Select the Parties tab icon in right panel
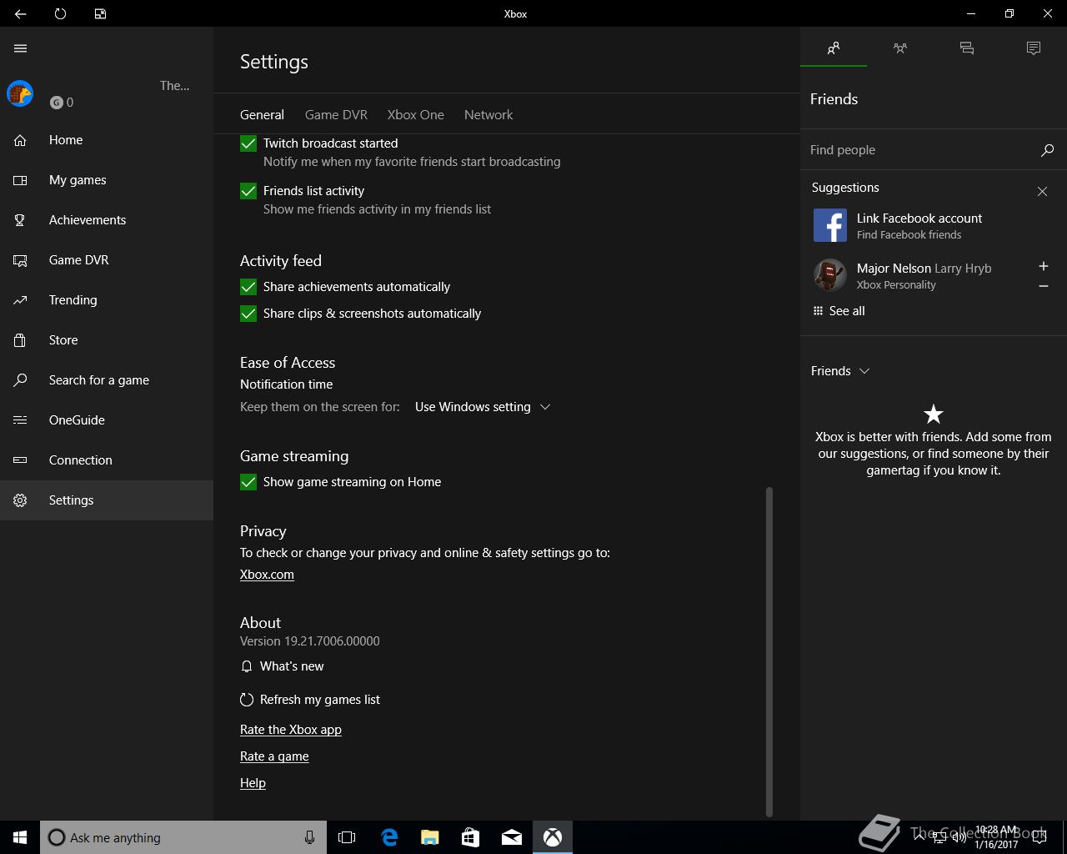 pyautogui.click(x=900, y=48)
